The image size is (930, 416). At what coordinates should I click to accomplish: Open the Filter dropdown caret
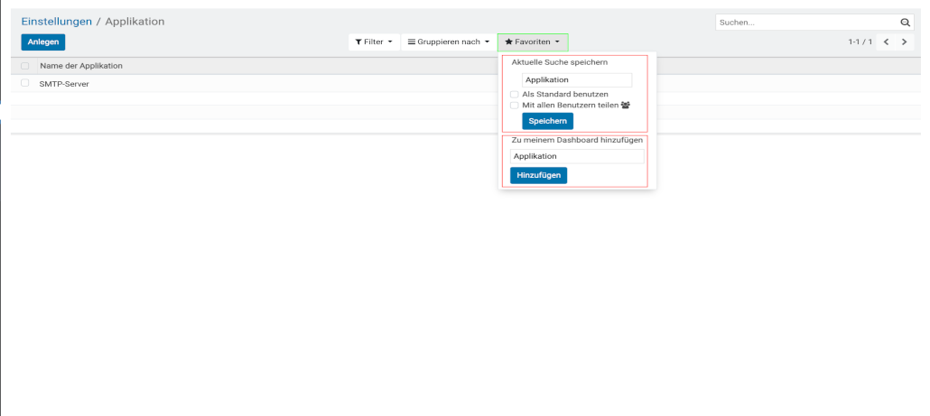point(390,42)
